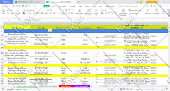Open the number format General dropdown

point(116,10)
